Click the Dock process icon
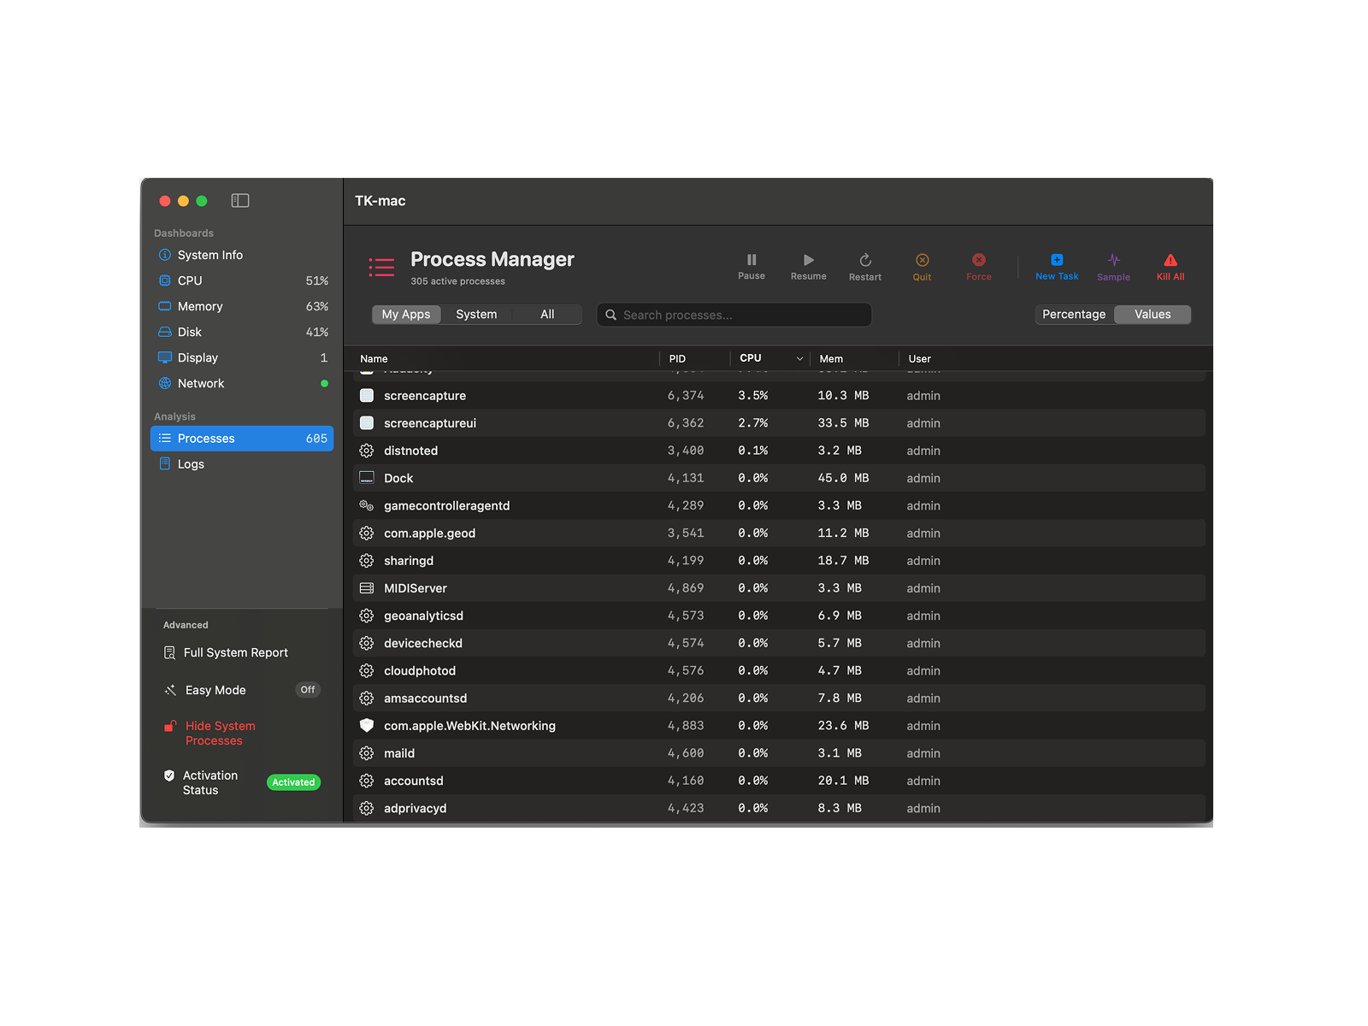The height and width of the screenshot is (1026, 1368). point(367,478)
